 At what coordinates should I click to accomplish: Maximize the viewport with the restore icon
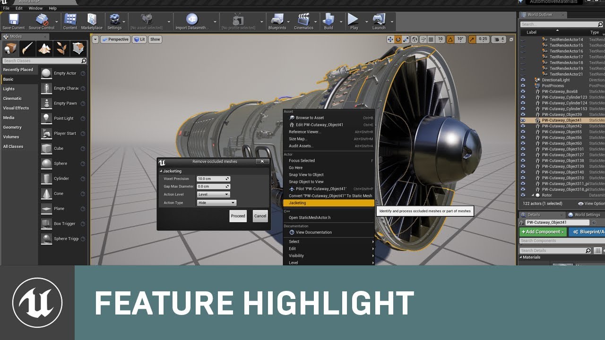tap(512, 39)
